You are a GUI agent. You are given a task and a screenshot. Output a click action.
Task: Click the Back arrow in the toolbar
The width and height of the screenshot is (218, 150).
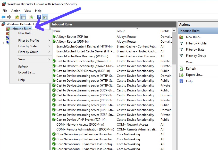(3, 17)
